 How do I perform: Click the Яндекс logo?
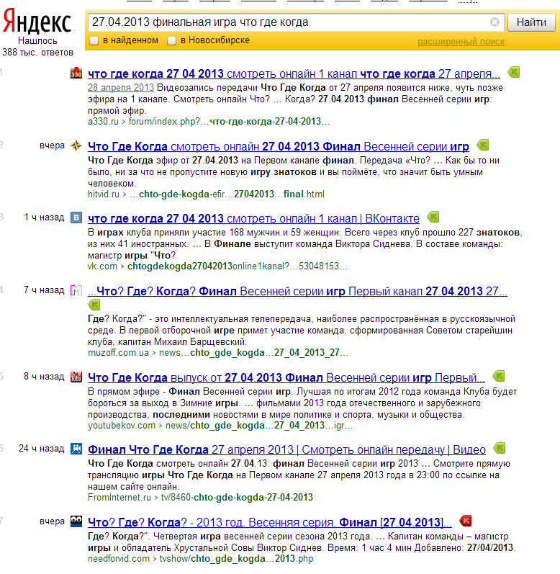point(37,22)
